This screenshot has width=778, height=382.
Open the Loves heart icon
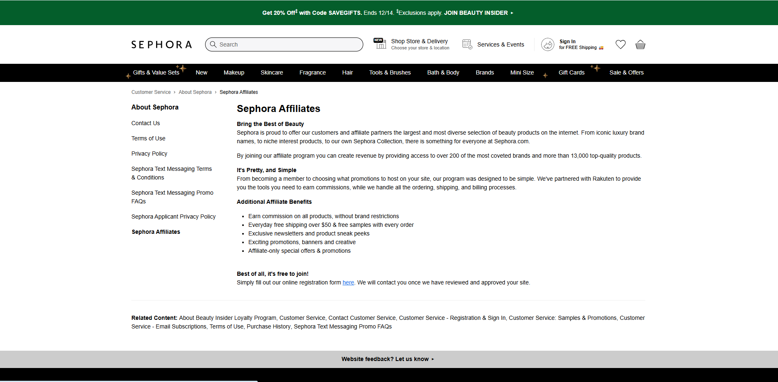(620, 44)
